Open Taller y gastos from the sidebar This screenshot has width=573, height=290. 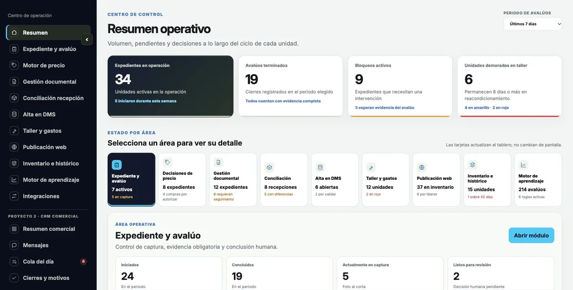tap(48, 131)
